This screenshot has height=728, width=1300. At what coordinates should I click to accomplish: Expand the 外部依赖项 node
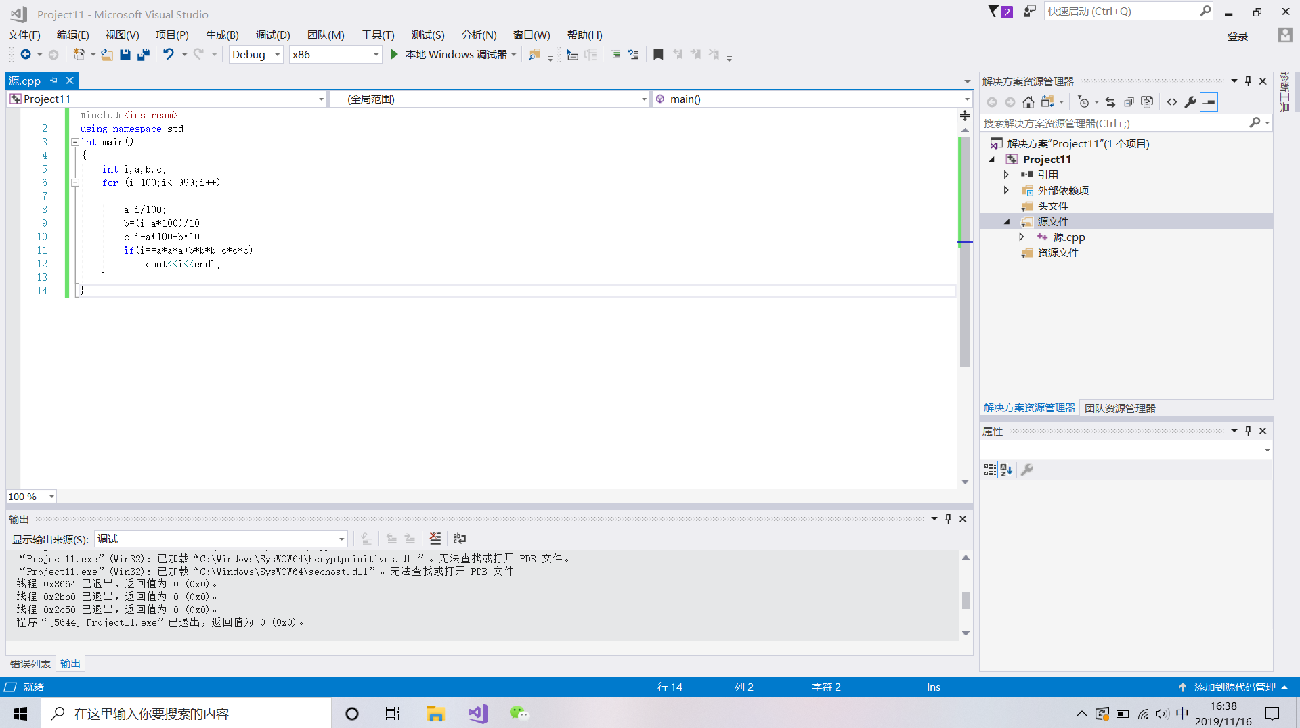(x=1006, y=190)
